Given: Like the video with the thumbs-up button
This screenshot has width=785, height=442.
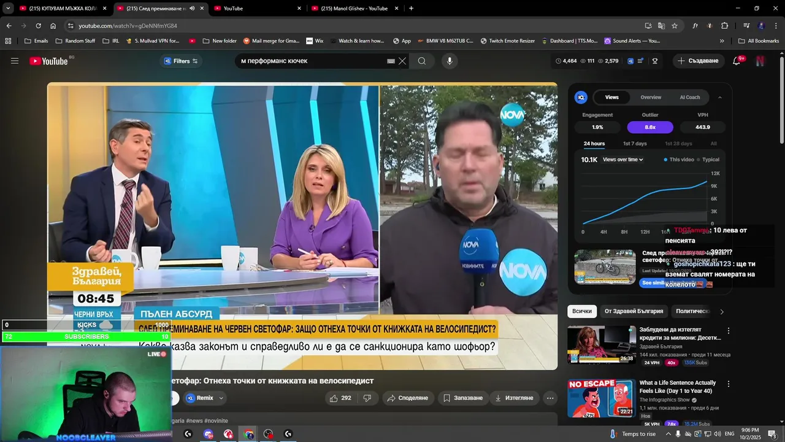Looking at the screenshot, I should pyautogui.click(x=340, y=398).
